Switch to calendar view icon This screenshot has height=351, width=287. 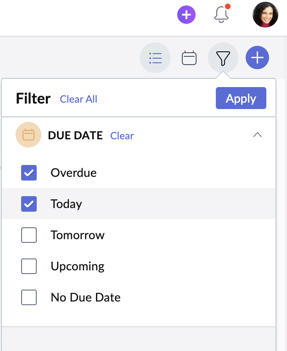point(189,58)
